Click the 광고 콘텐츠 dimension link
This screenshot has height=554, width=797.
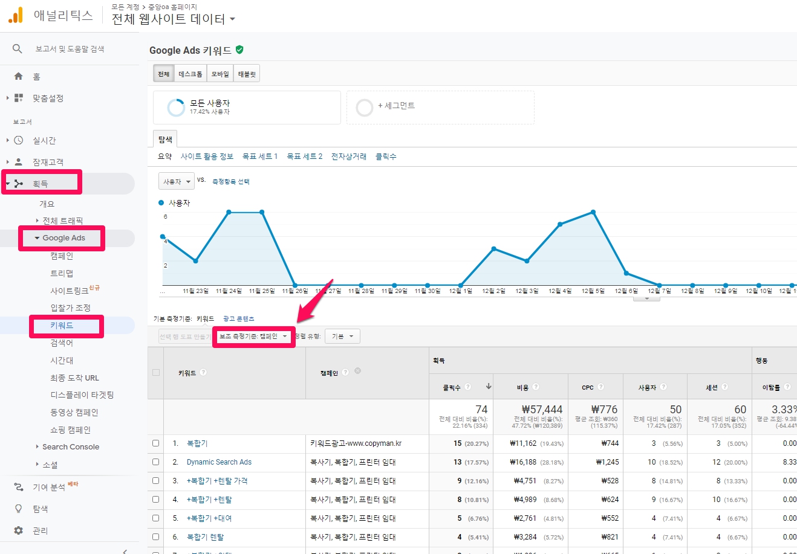(238, 318)
